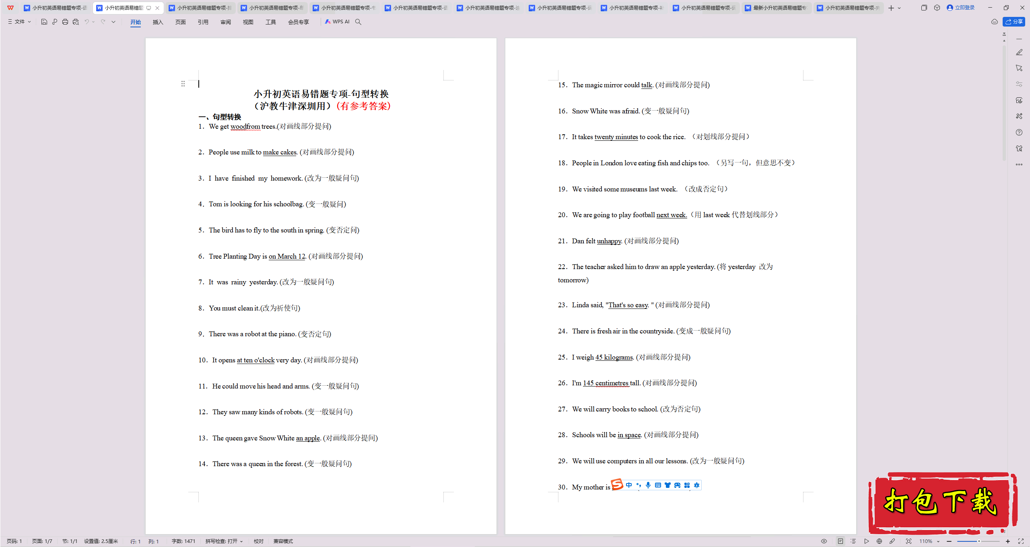Click the Redo arrow icon
The height and width of the screenshot is (547, 1030).
(103, 22)
